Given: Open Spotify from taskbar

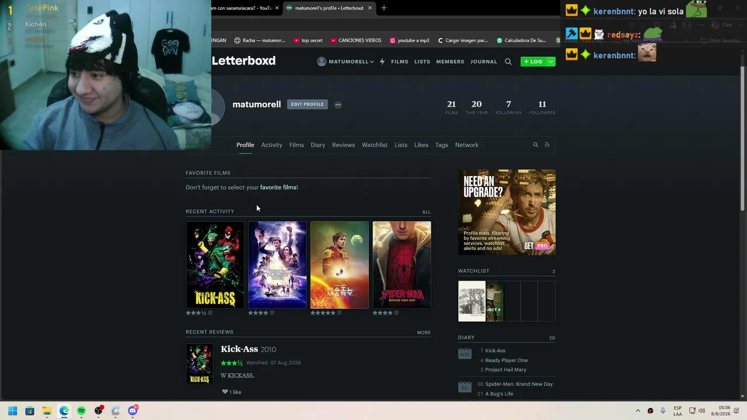Looking at the screenshot, I should 81,411.
